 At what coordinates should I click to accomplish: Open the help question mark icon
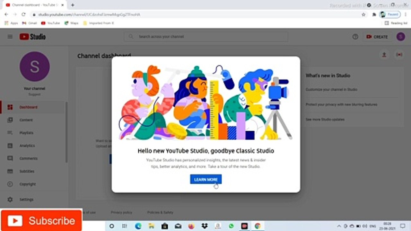pos(355,37)
